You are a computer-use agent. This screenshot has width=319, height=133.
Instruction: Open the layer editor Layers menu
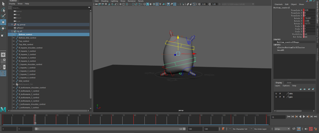277,86
